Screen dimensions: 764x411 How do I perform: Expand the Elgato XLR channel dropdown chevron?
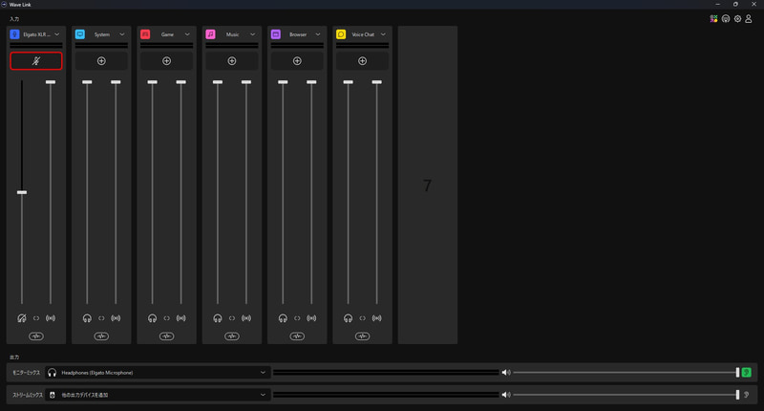(57, 34)
